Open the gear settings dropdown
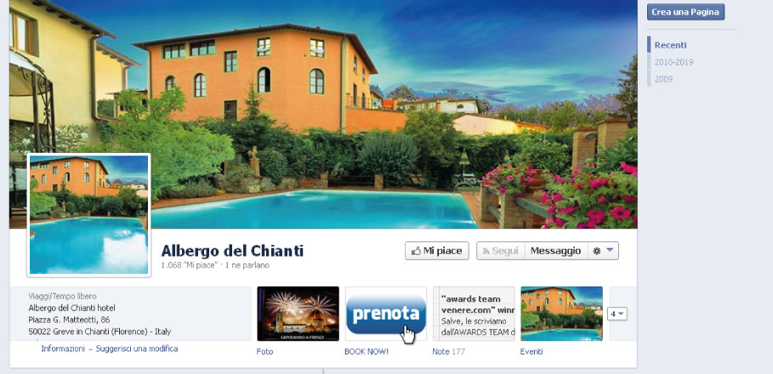This screenshot has height=374, width=773. click(x=603, y=251)
